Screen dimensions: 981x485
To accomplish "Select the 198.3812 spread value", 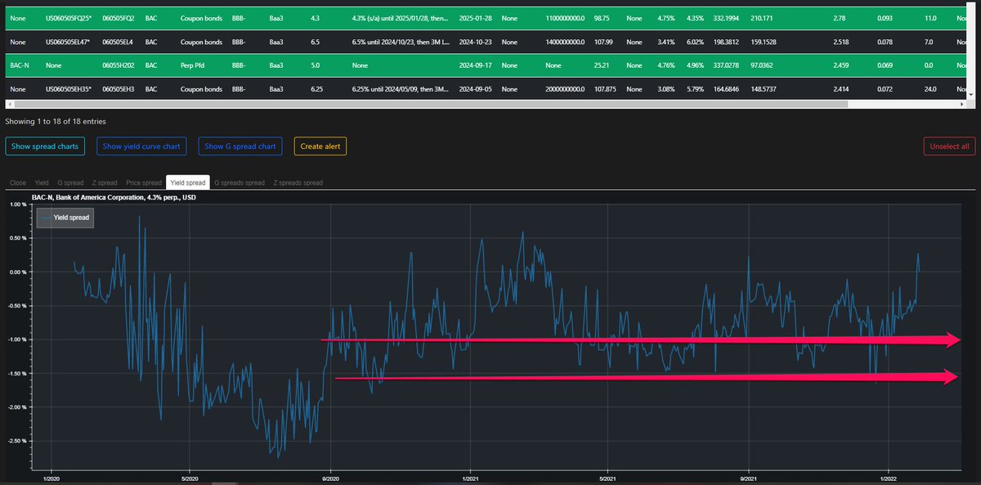I will pos(725,41).
